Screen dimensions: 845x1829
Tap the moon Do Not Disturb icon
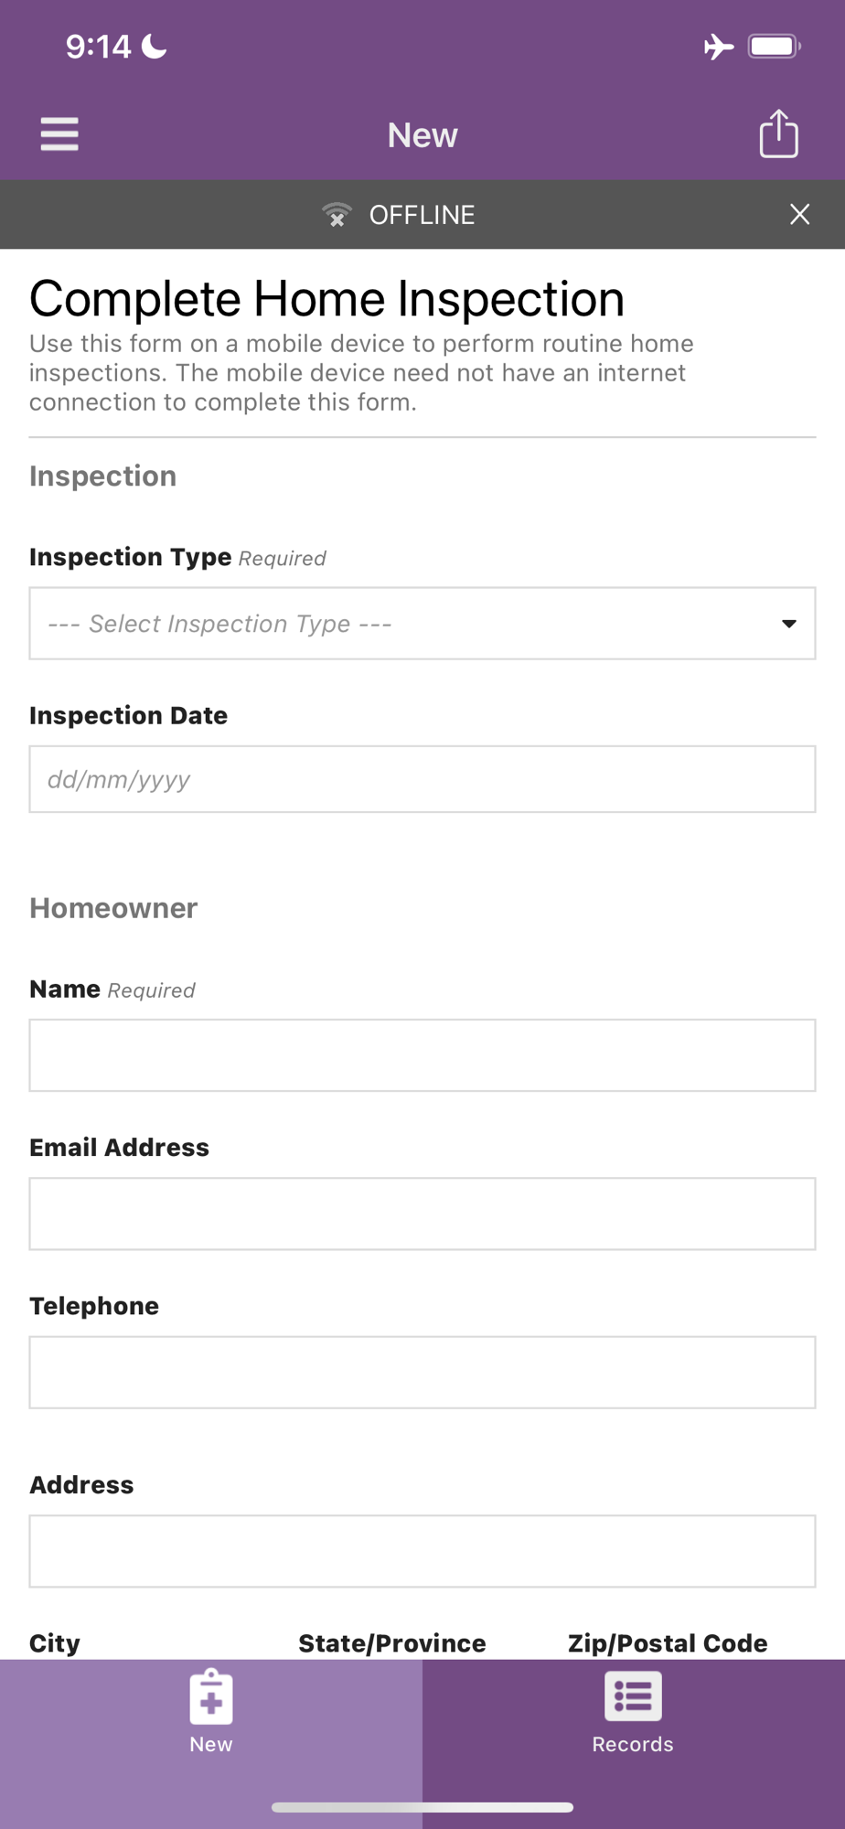pyautogui.click(x=155, y=47)
